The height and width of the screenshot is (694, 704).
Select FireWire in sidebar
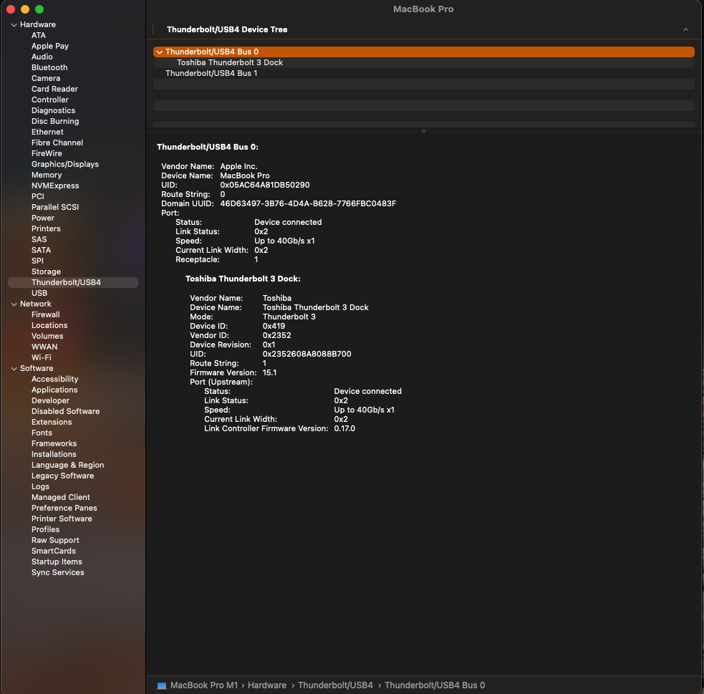pyautogui.click(x=47, y=153)
